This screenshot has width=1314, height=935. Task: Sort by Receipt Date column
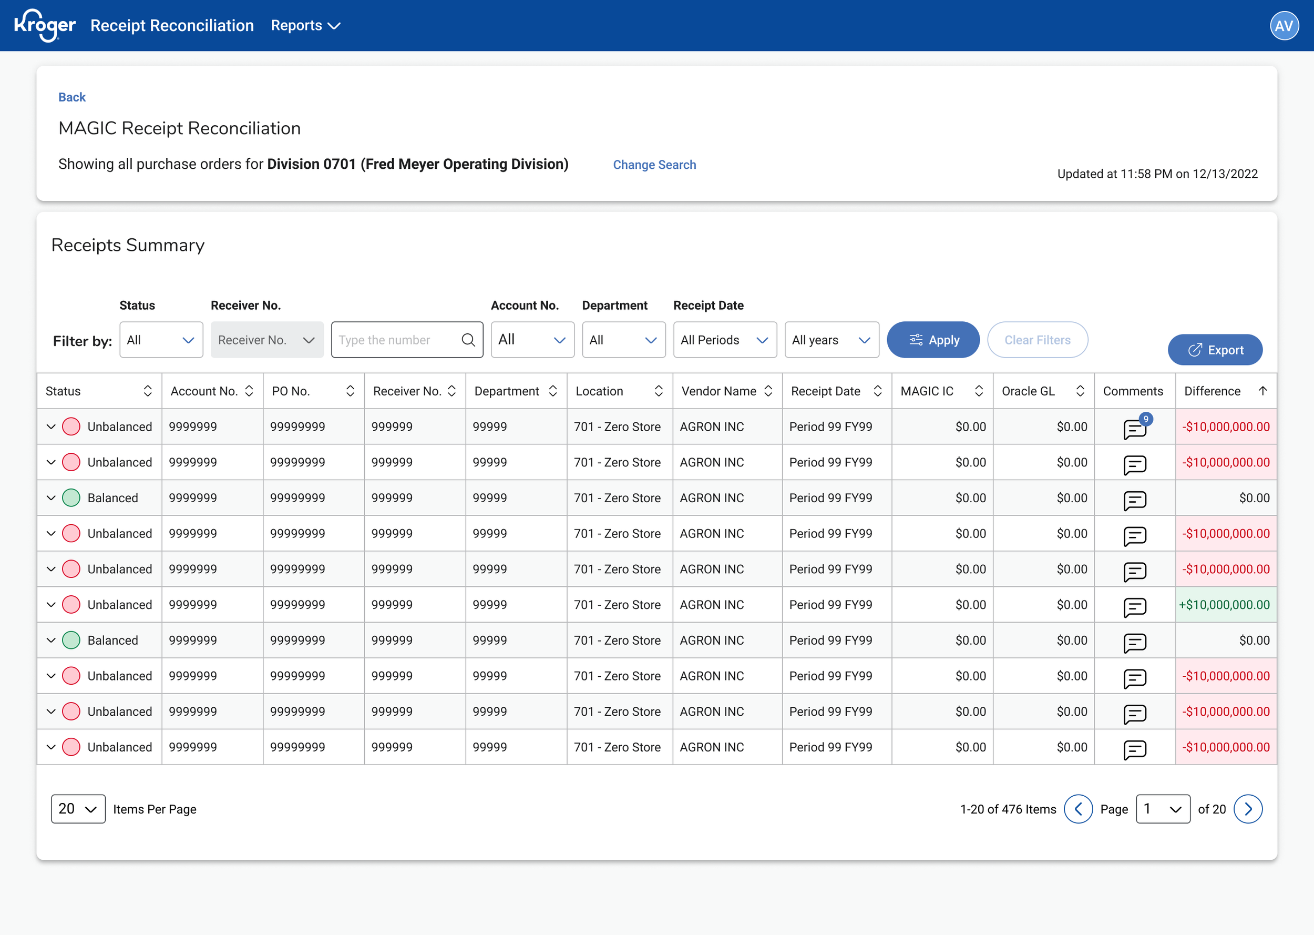click(x=877, y=391)
